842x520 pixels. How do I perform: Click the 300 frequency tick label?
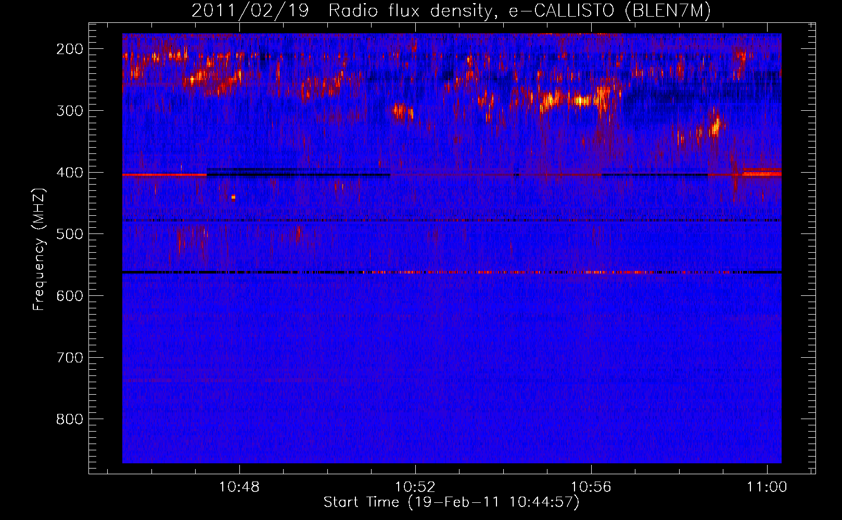[70, 111]
